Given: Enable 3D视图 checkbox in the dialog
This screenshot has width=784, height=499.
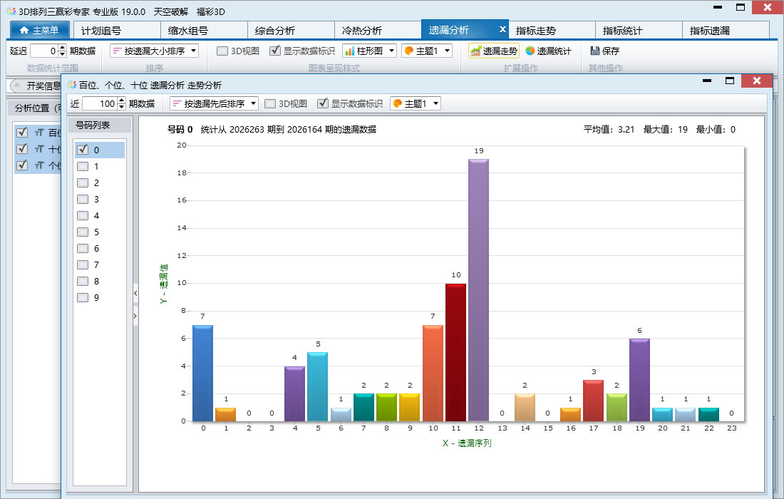Looking at the screenshot, I should coord(270,103).
